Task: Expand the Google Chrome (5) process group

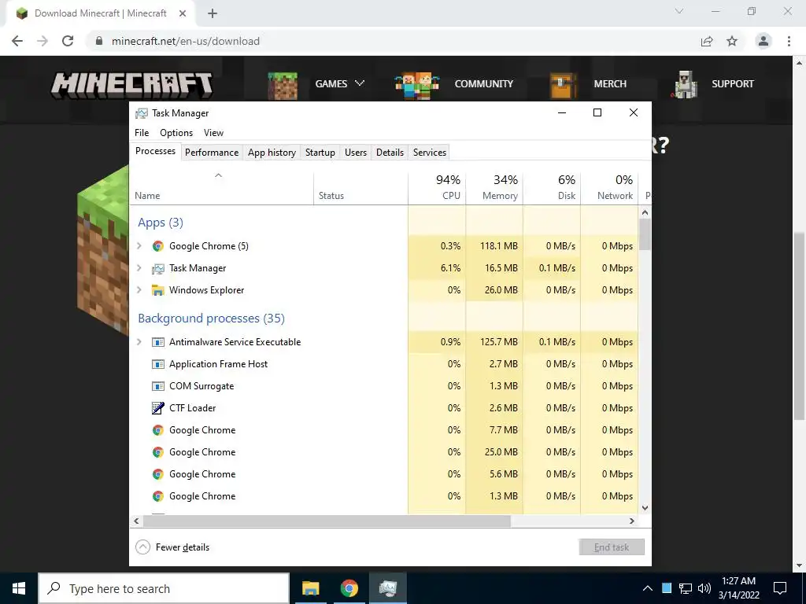Action: point(139,246)
